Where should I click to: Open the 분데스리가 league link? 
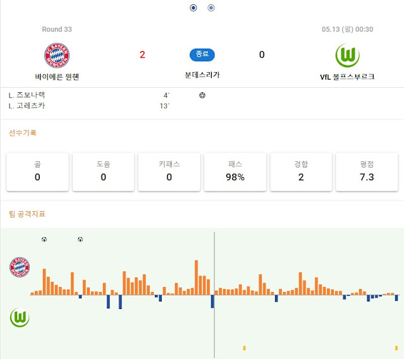202,75
